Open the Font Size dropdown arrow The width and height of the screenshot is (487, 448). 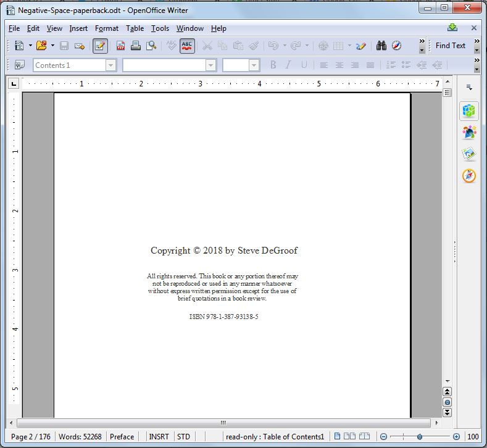pyautogui.click(x=254, y=65)
